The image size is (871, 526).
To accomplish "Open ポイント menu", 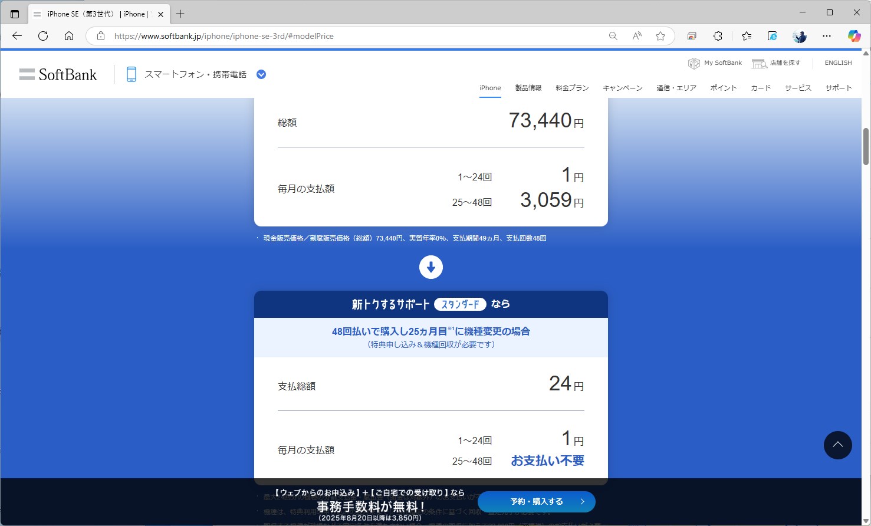I will coord(724,88).
